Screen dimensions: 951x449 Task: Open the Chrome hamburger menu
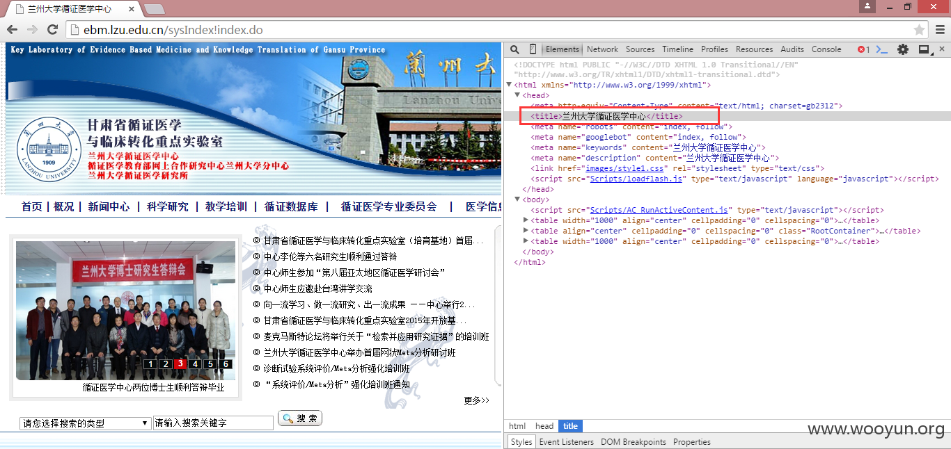click(939, 30)
